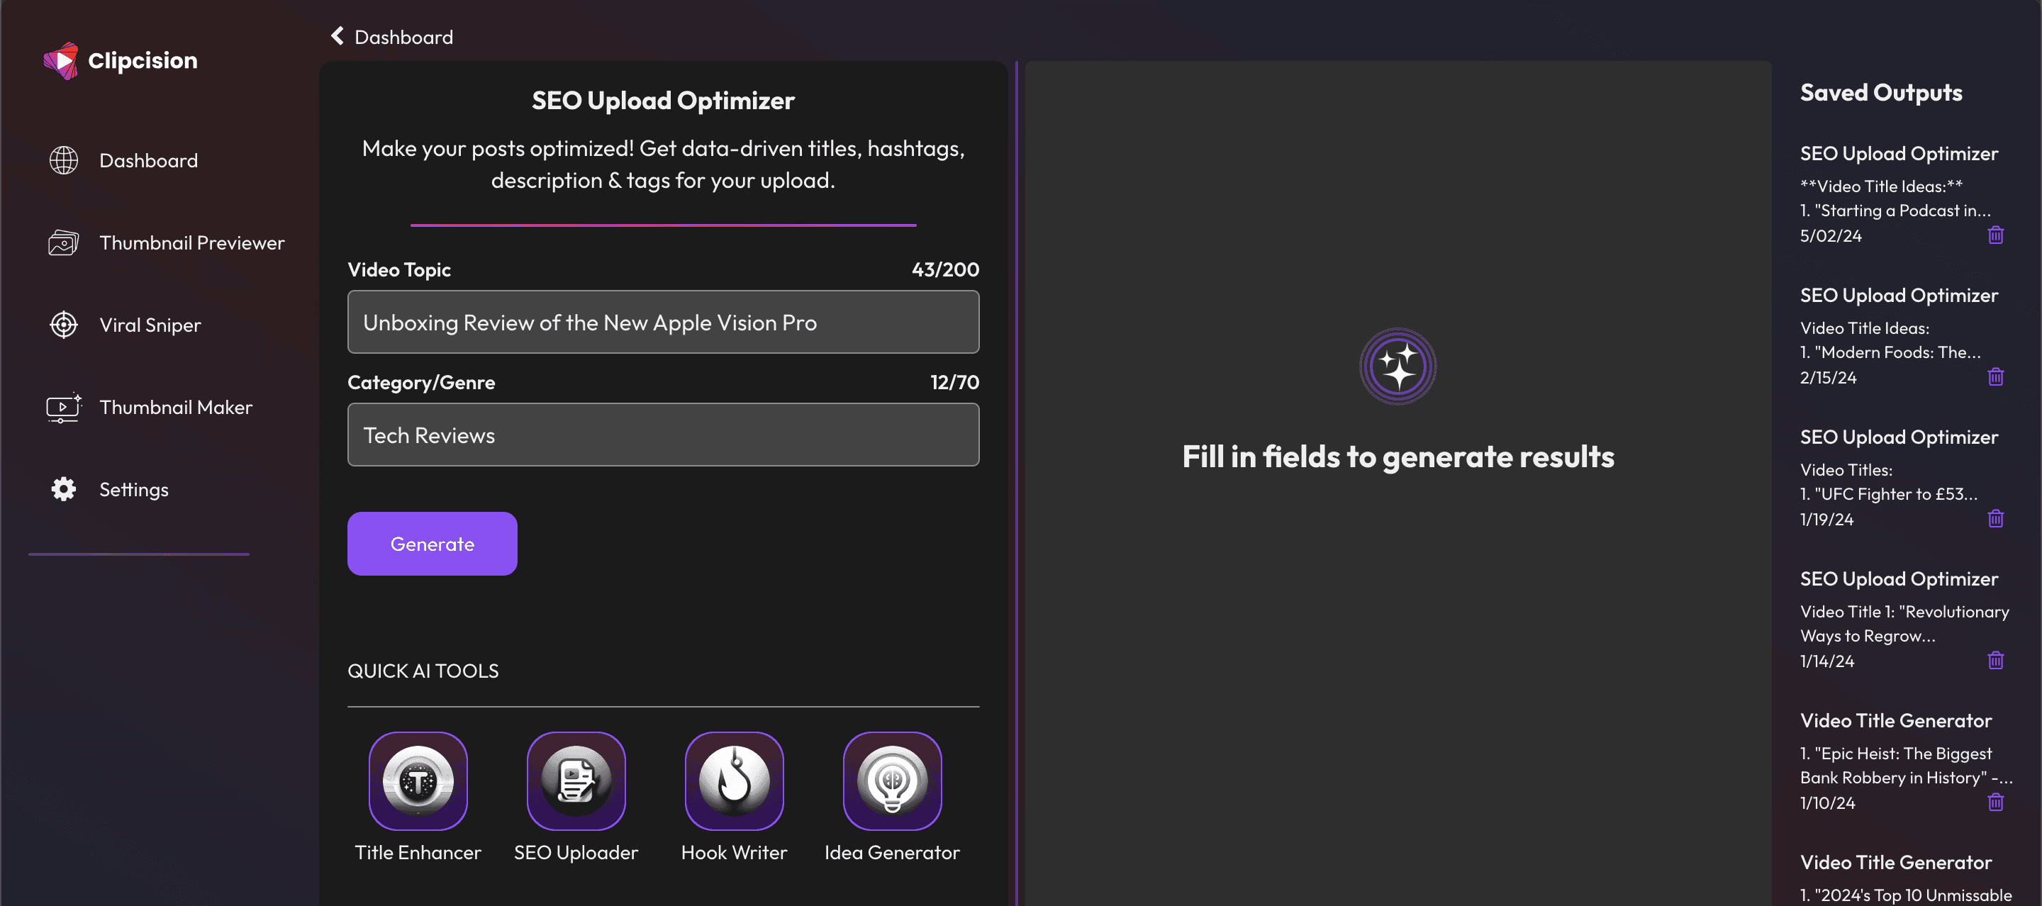
Task: Delete the saved output dated 5/02/24
Action: tap(1995, 235)
